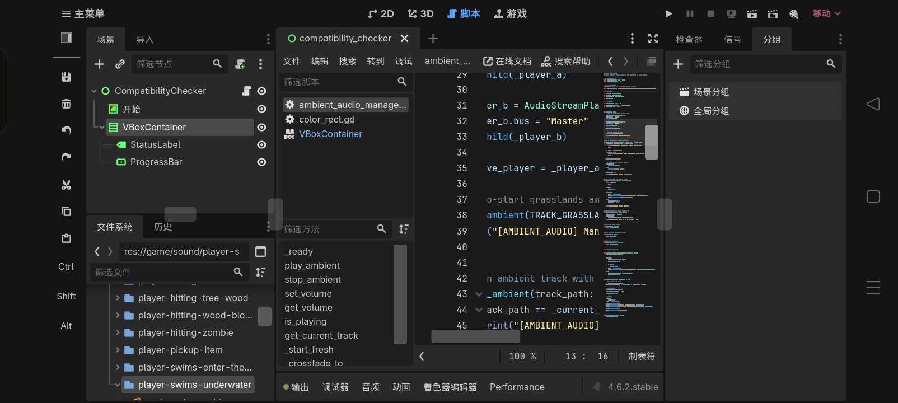The width and height of the screenshot is (898, 403).
Task: Toggle visibility of ProgressBar node
Action: pos(261,162)
